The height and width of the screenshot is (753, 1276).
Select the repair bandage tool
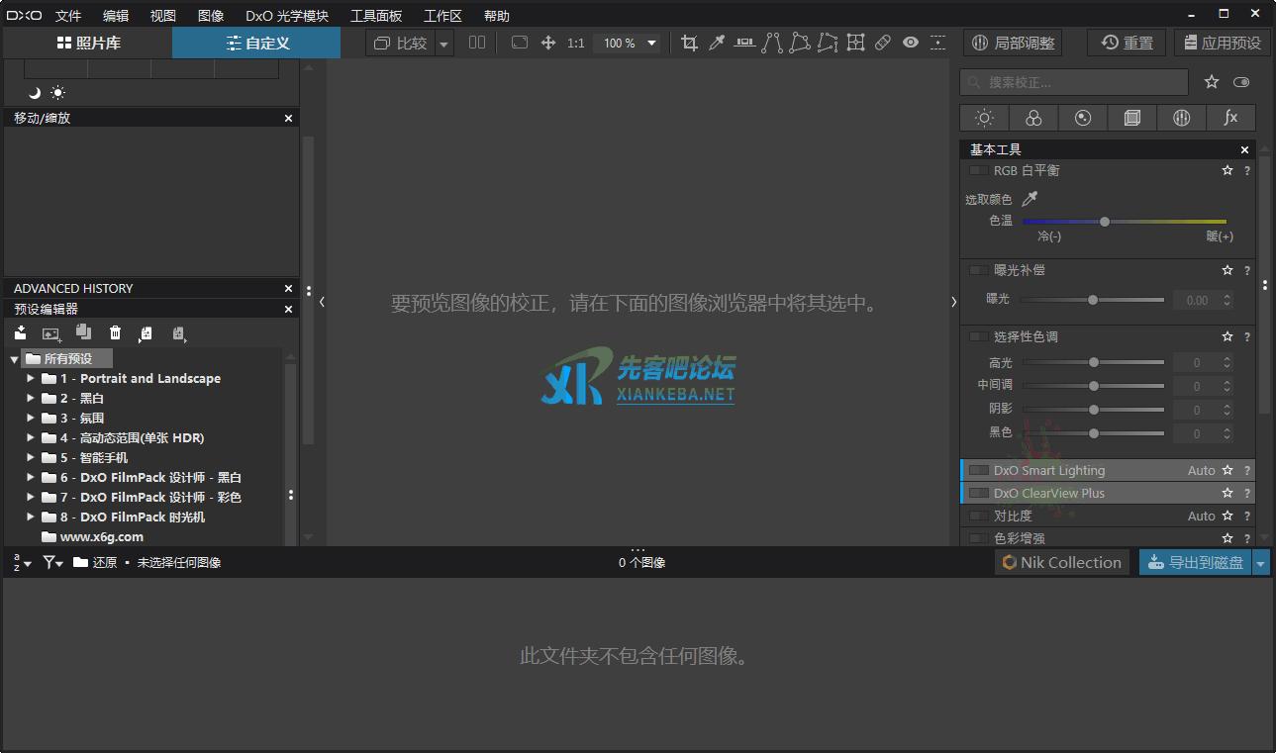point(883,43)
